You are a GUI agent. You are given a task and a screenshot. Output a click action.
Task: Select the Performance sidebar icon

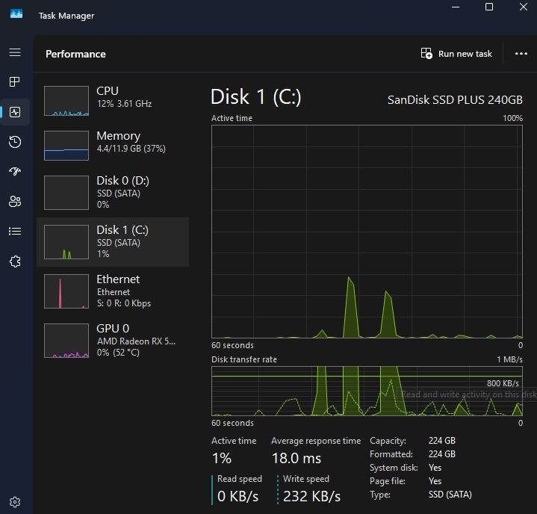(x=15, y=112)
